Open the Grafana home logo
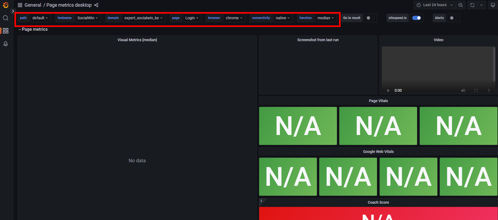The width and height of the screenshot is (498, 220). coord(6,5)
